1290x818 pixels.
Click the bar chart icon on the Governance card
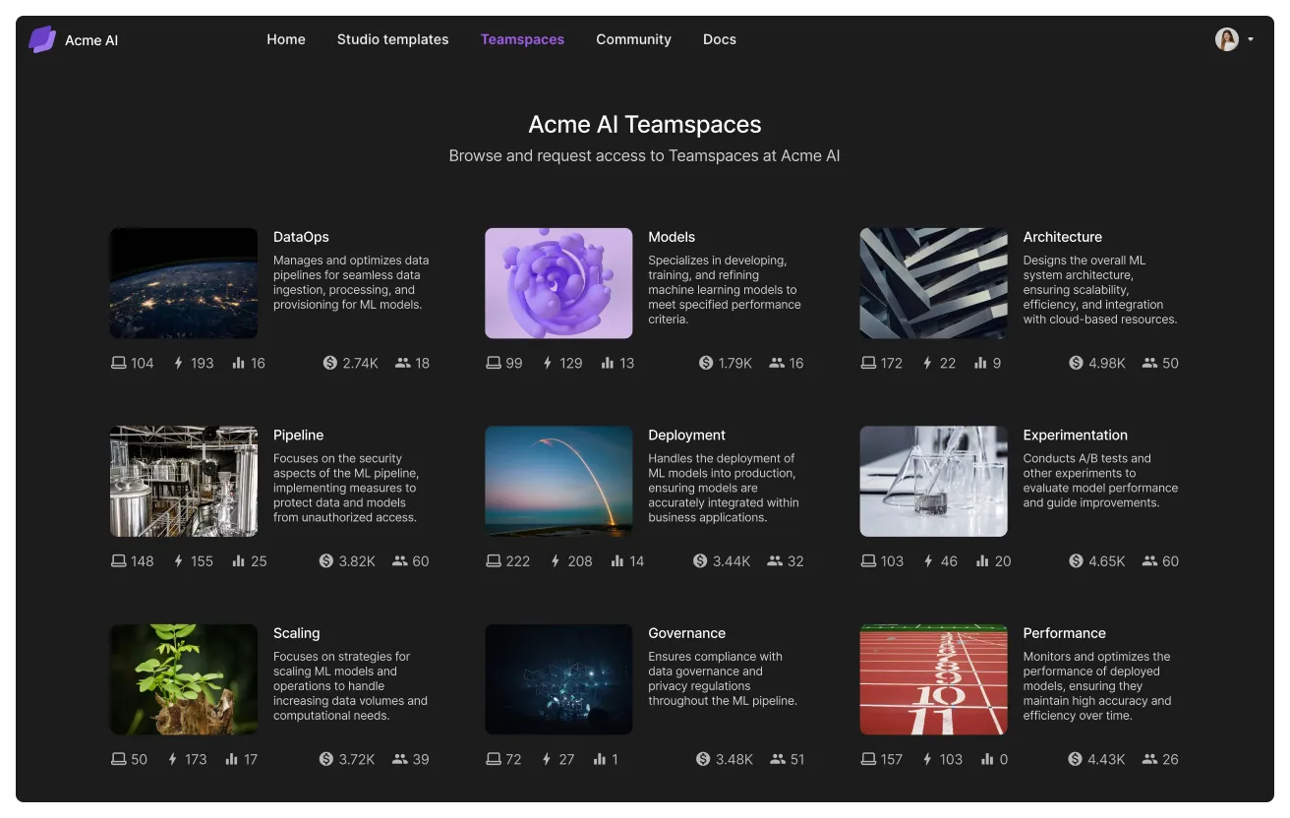click(599, 759)
